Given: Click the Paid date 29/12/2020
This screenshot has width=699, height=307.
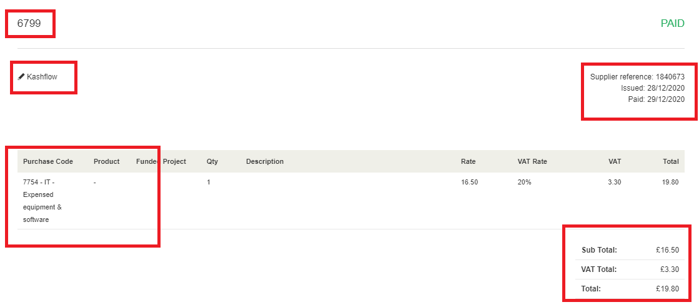Looking at the screenshot, I should 656,99.
